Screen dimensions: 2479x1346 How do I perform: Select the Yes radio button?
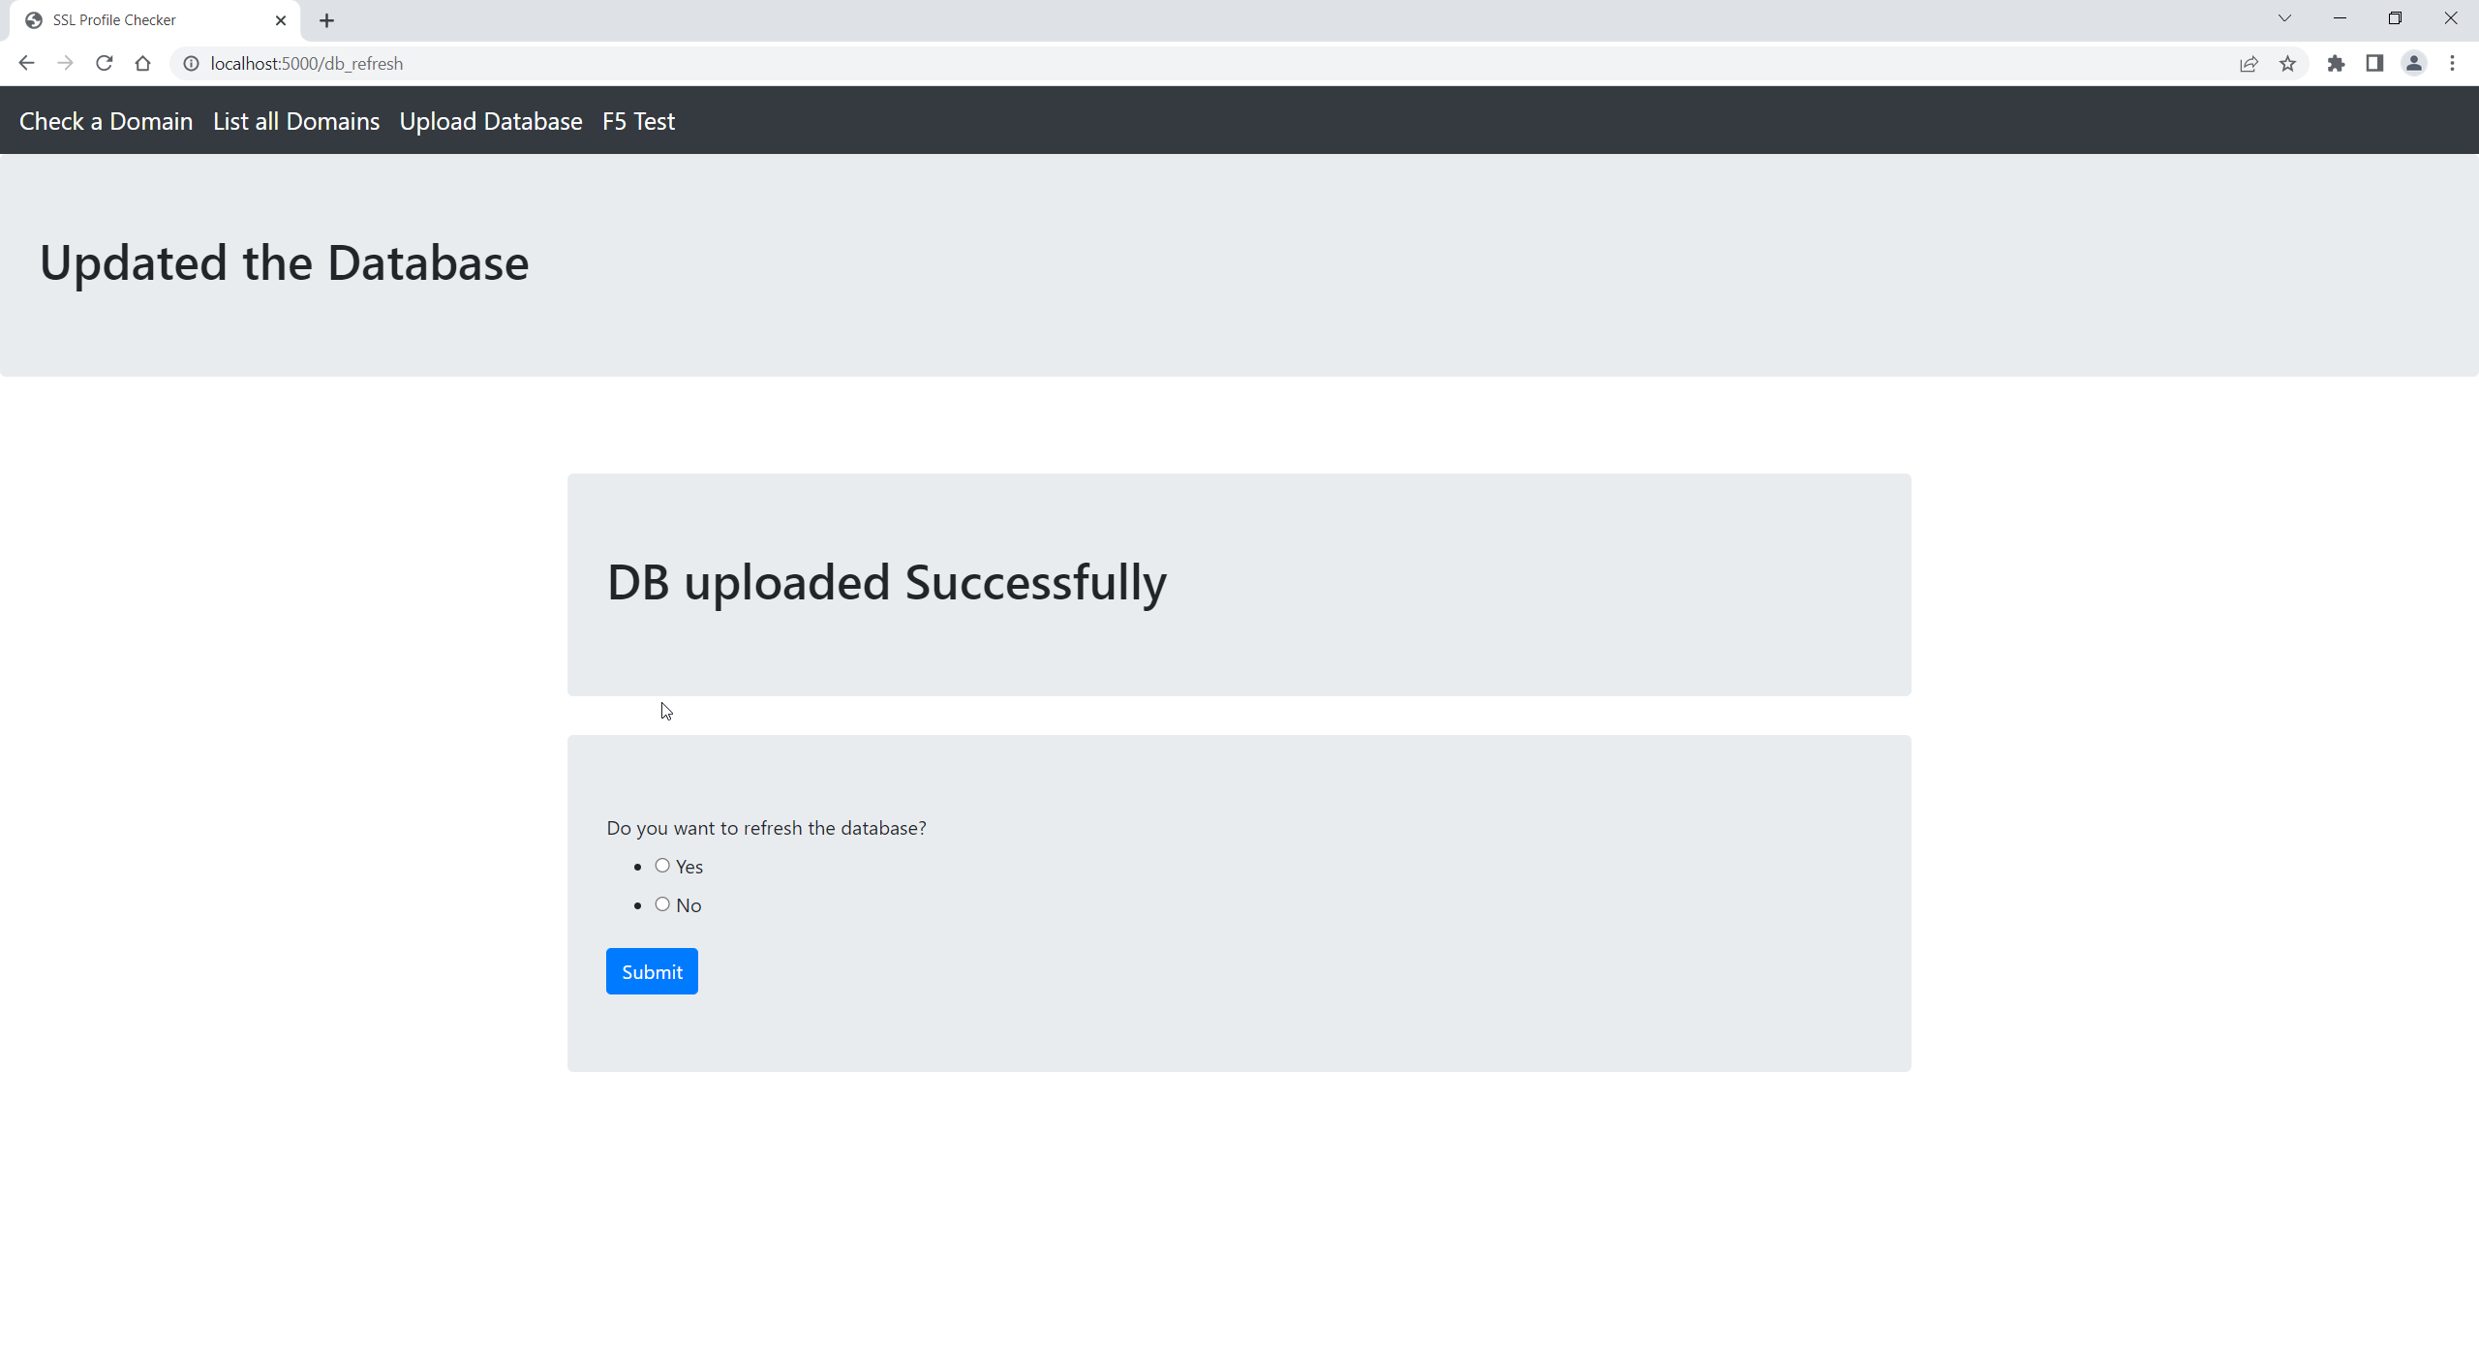(x=662, y=866)
